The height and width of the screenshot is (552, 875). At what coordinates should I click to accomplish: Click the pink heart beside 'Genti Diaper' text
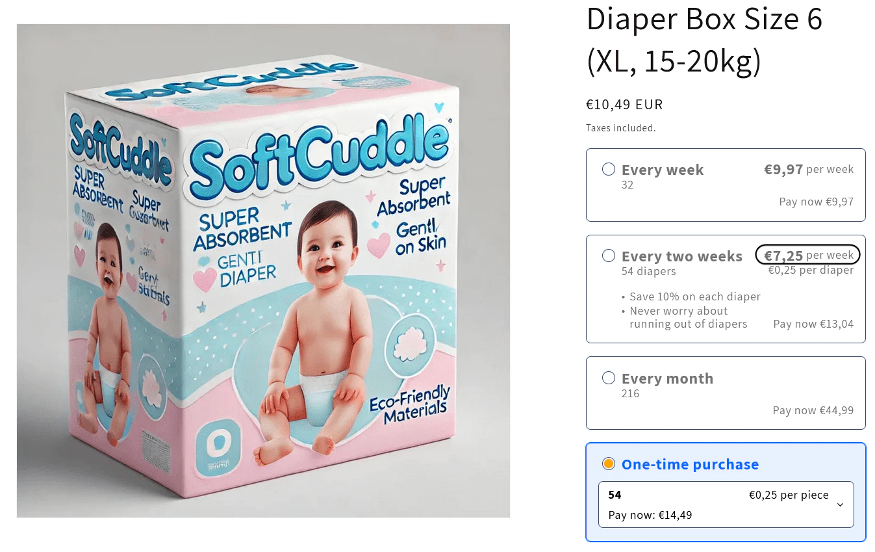click(205, 280)
